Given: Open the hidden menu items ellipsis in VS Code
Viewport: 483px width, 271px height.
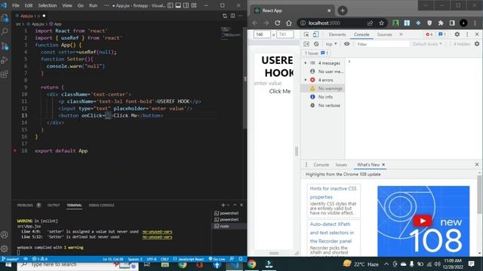Looking at the screenshot, I should tap(106, 5).
